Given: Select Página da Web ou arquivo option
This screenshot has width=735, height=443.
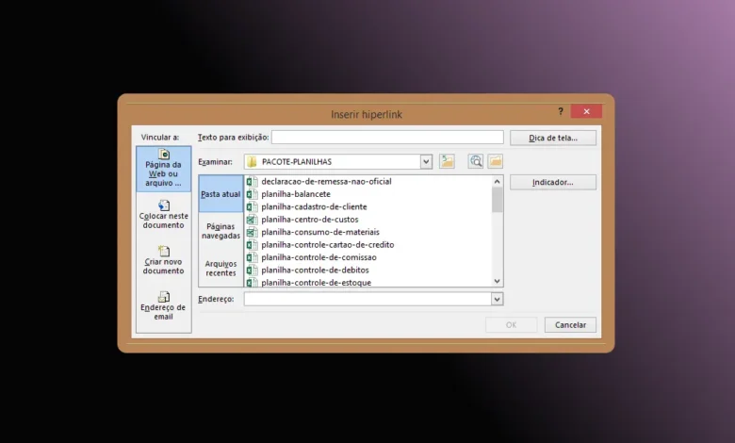Looking at the screenshot, I should click(164, 169).
